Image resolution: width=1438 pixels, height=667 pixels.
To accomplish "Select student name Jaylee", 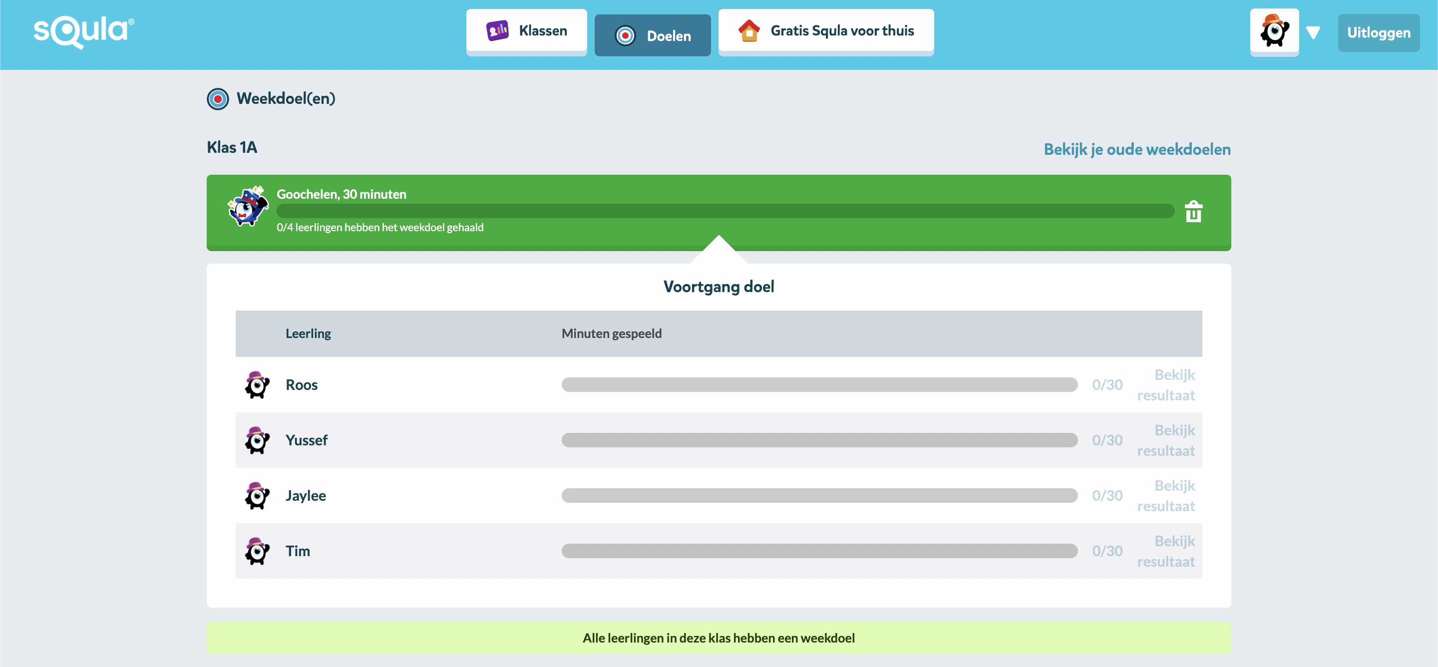I will click(x=306, y=496).
